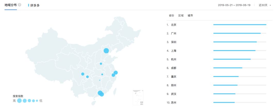
Task: Open the date range 2019-05-21 ~ 2019-06-19 picker
Action: coord(234,5)
